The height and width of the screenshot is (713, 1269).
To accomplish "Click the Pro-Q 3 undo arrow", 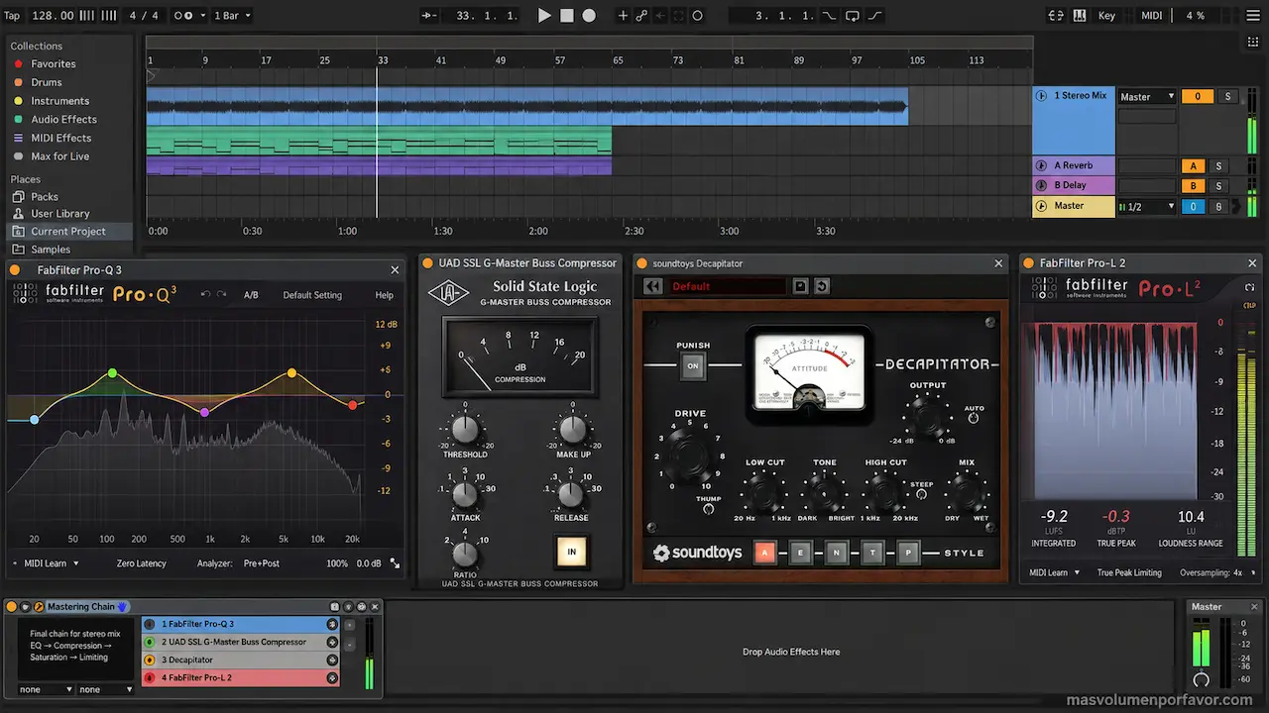I will pos(205,294).
